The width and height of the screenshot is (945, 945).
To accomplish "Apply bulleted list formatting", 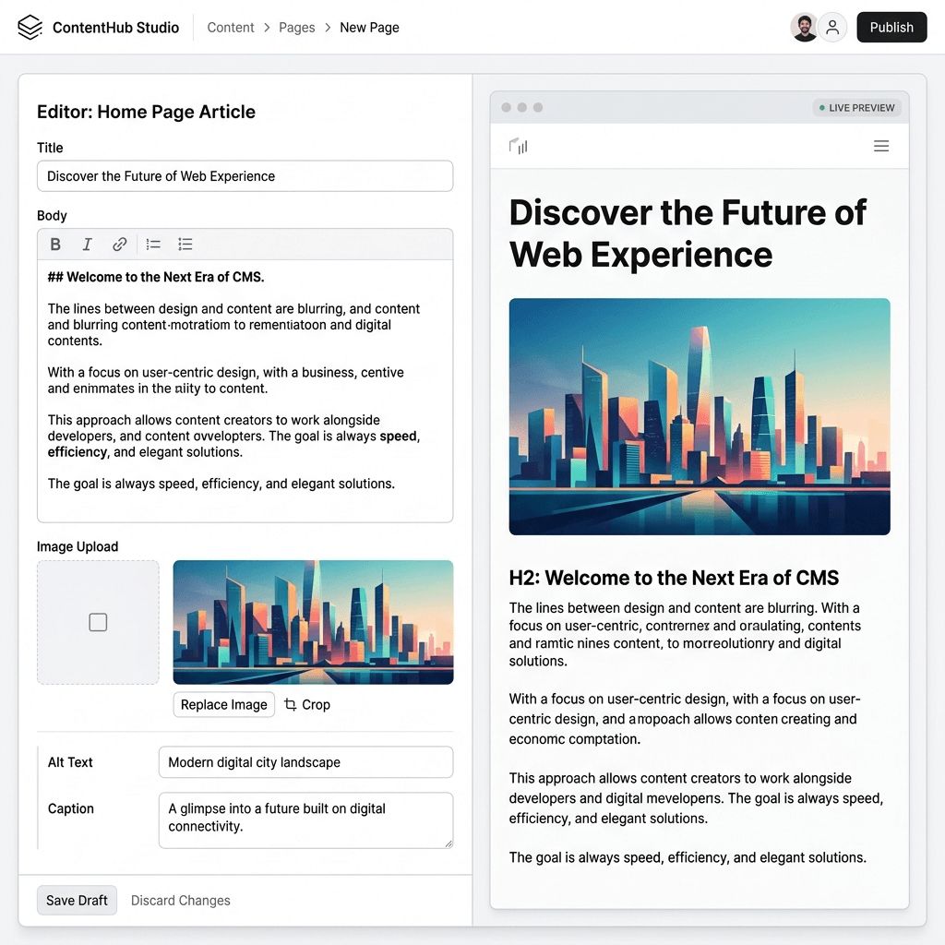I will click(x=185, y=244).
